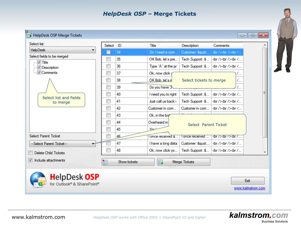Screen dimensions: 301x225
Task: Click the scrollbar up arrow
Action: pos(265,45)
